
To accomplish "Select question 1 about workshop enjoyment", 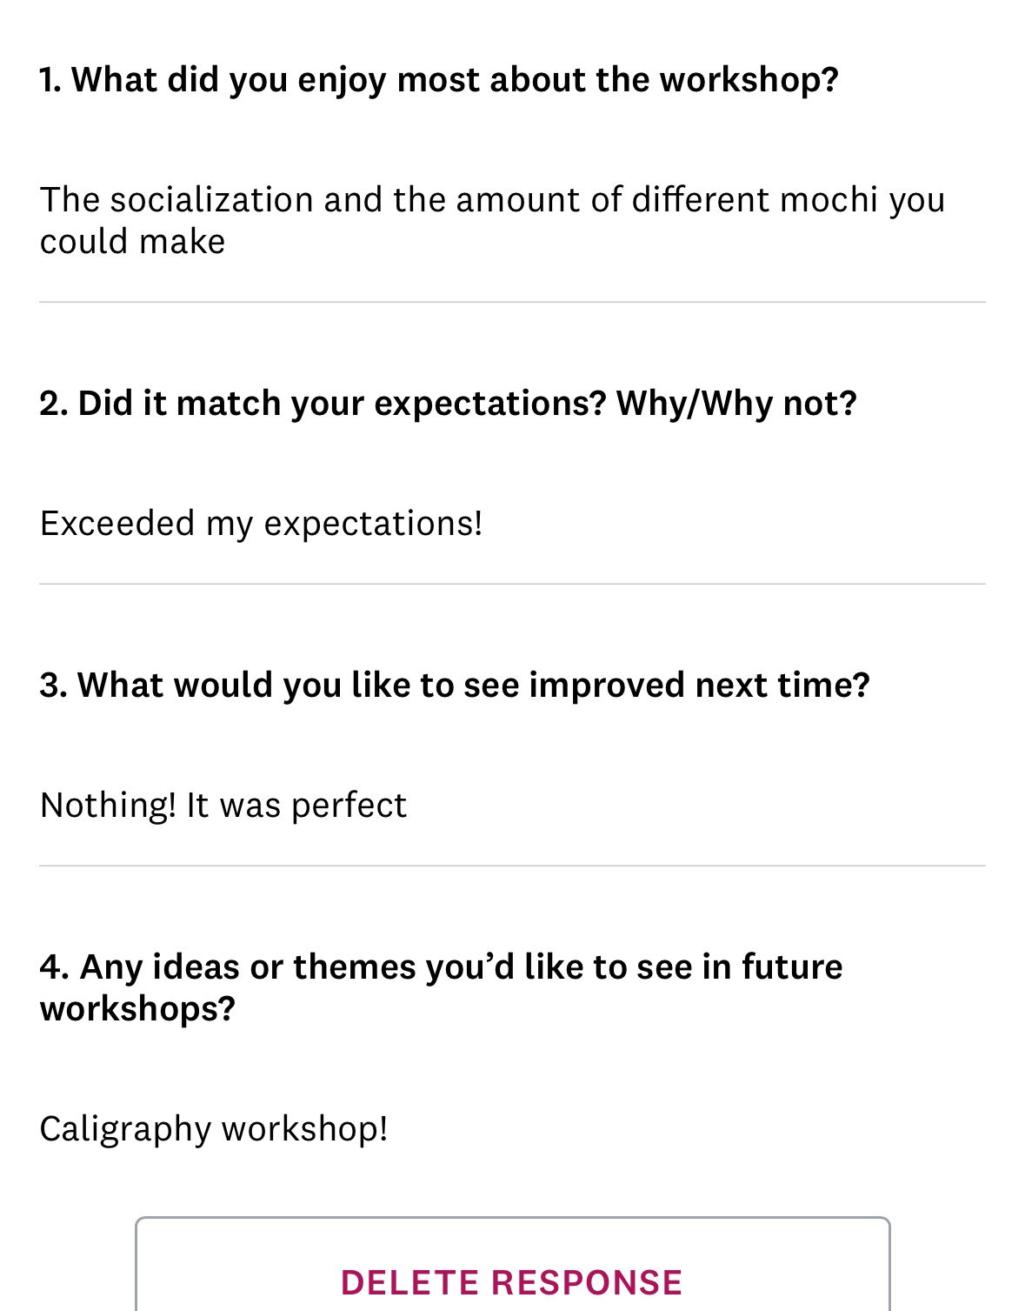I will pyautogui.click(x=439, y=78).
